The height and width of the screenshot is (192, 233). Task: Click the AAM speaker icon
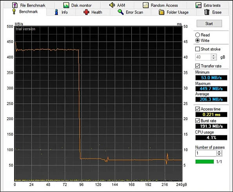tap(112, 5)
